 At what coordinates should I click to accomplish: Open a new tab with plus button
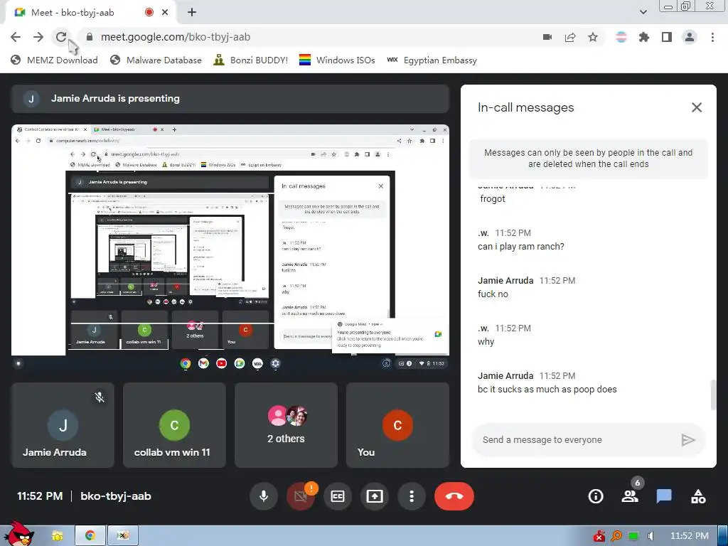coord(192,13)
